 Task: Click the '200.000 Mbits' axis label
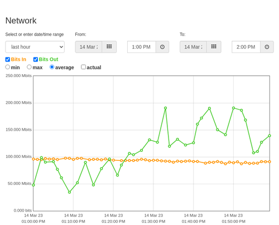18,103
